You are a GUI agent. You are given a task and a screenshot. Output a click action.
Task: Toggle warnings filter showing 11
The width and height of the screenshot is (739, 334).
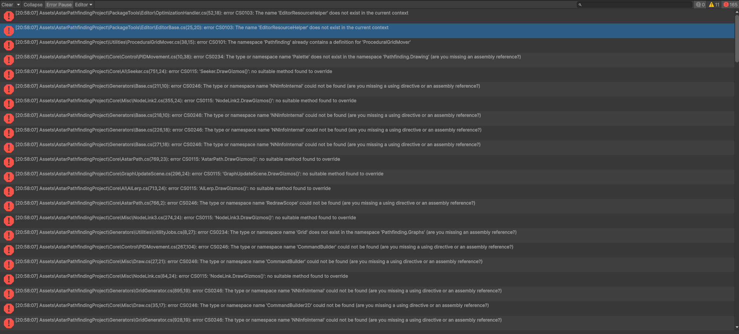(x=714, y=5)
